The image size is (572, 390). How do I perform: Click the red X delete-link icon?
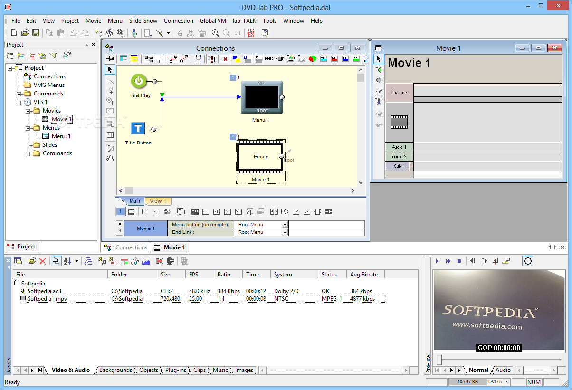[226, 59]
